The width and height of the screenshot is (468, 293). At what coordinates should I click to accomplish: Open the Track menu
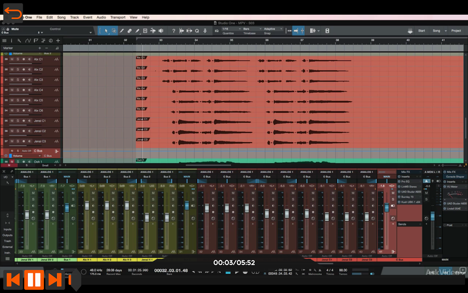point(74,17)
